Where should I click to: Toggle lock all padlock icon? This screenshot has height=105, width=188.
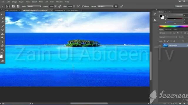coord(174,41)
